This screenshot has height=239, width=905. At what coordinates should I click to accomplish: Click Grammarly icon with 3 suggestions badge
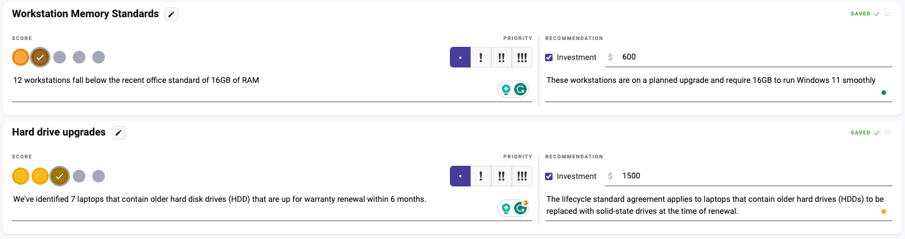click(x=520, y=208)
